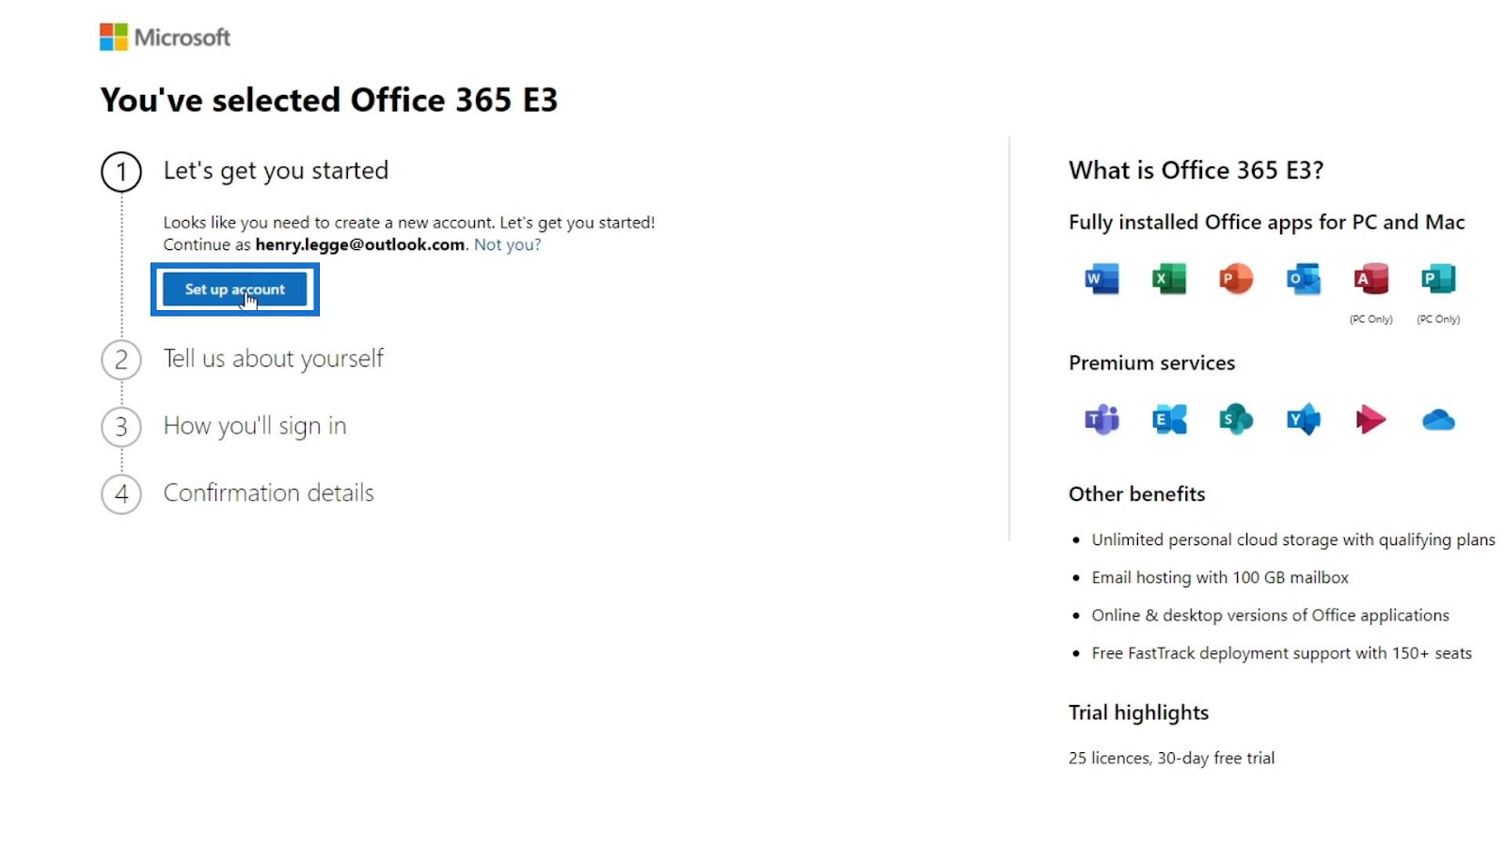The image size is (1505, 846).
Task: Click the henry.legge@outlook.com email text
Action: click(x=360, y=244)
